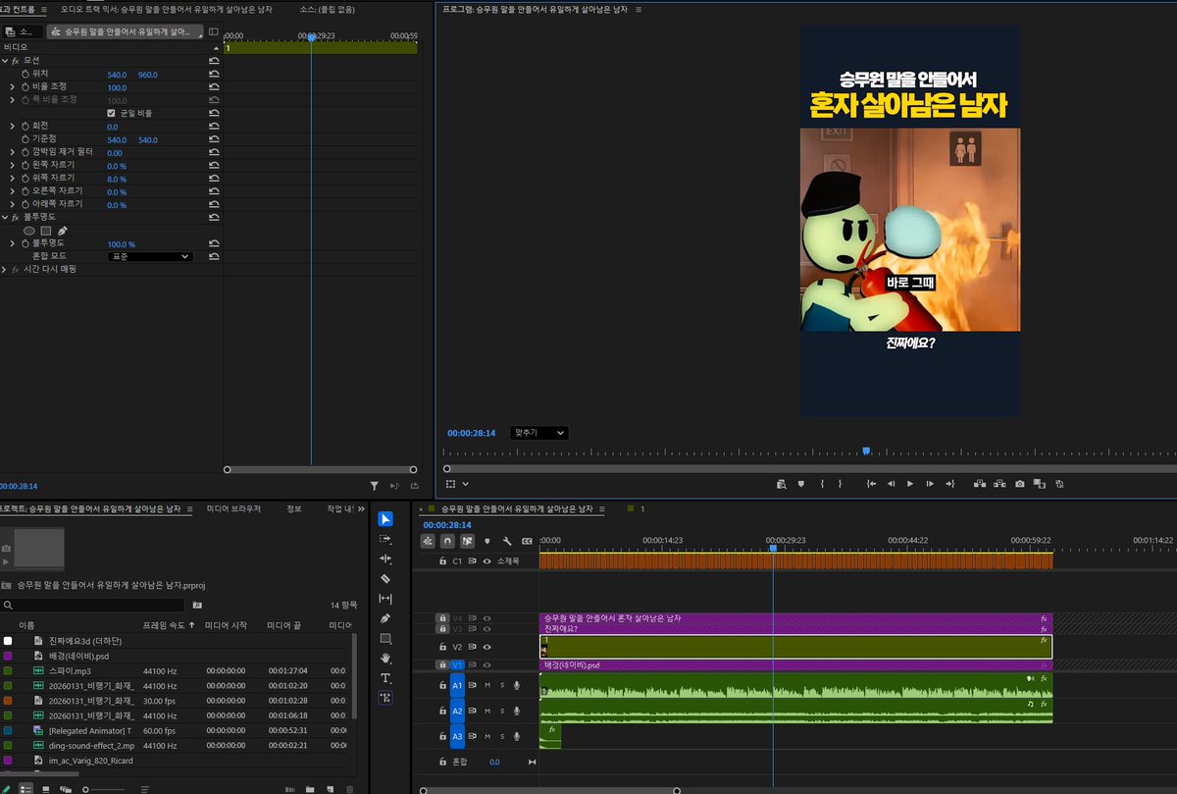
Task: Create ellipse mask under 불투명도
Action: (x=29, y=231)
